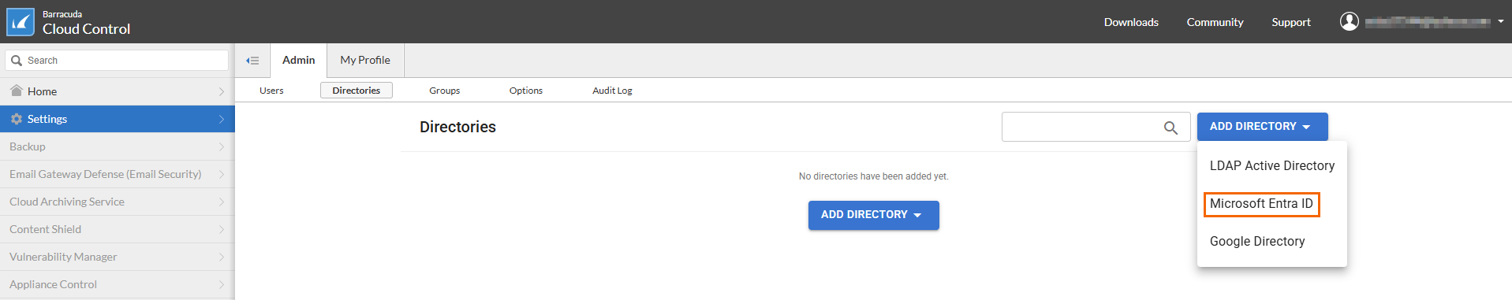Select Microsoft Entra ID from the menu
Image resolution: width=1512 pixels, height=300 pixels.
(1261, 204)
